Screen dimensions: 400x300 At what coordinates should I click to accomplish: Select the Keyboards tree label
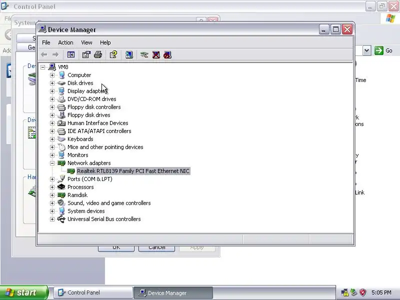pos(80,139)
